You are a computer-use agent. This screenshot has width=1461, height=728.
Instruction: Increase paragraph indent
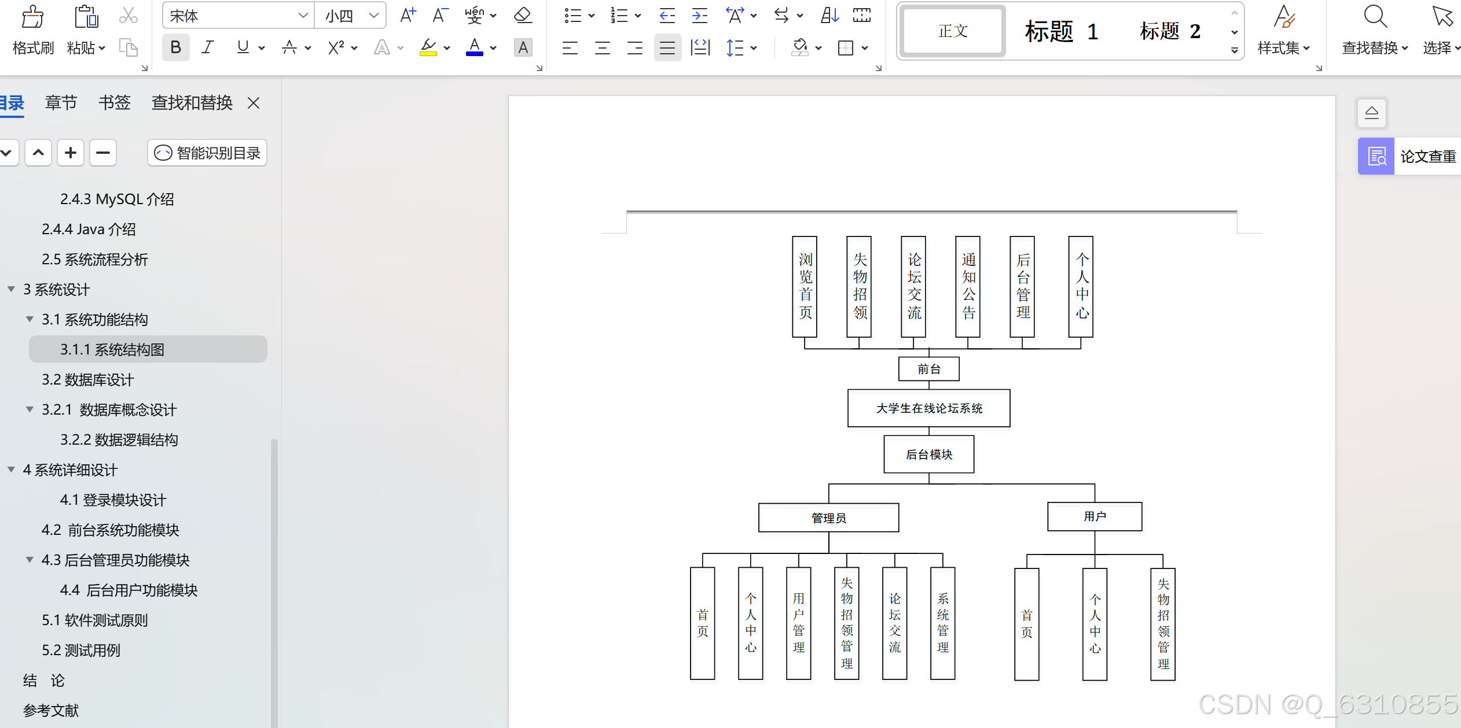click(700, 16)
